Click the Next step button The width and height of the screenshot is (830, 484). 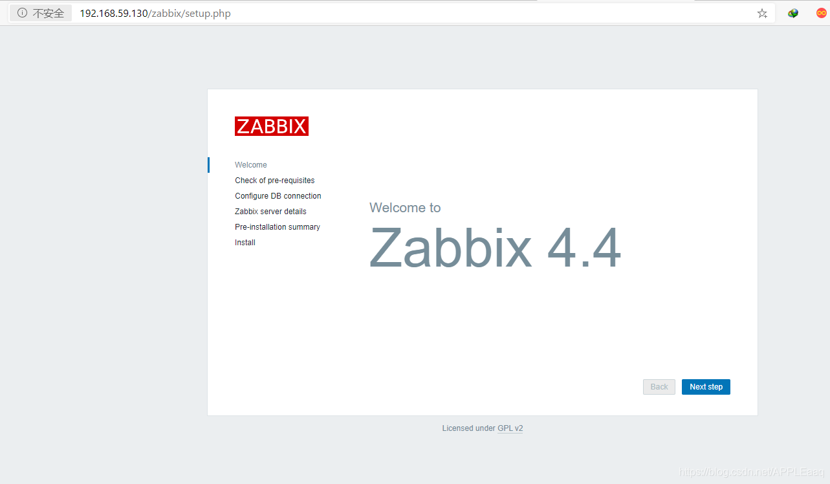coord(706,387)
